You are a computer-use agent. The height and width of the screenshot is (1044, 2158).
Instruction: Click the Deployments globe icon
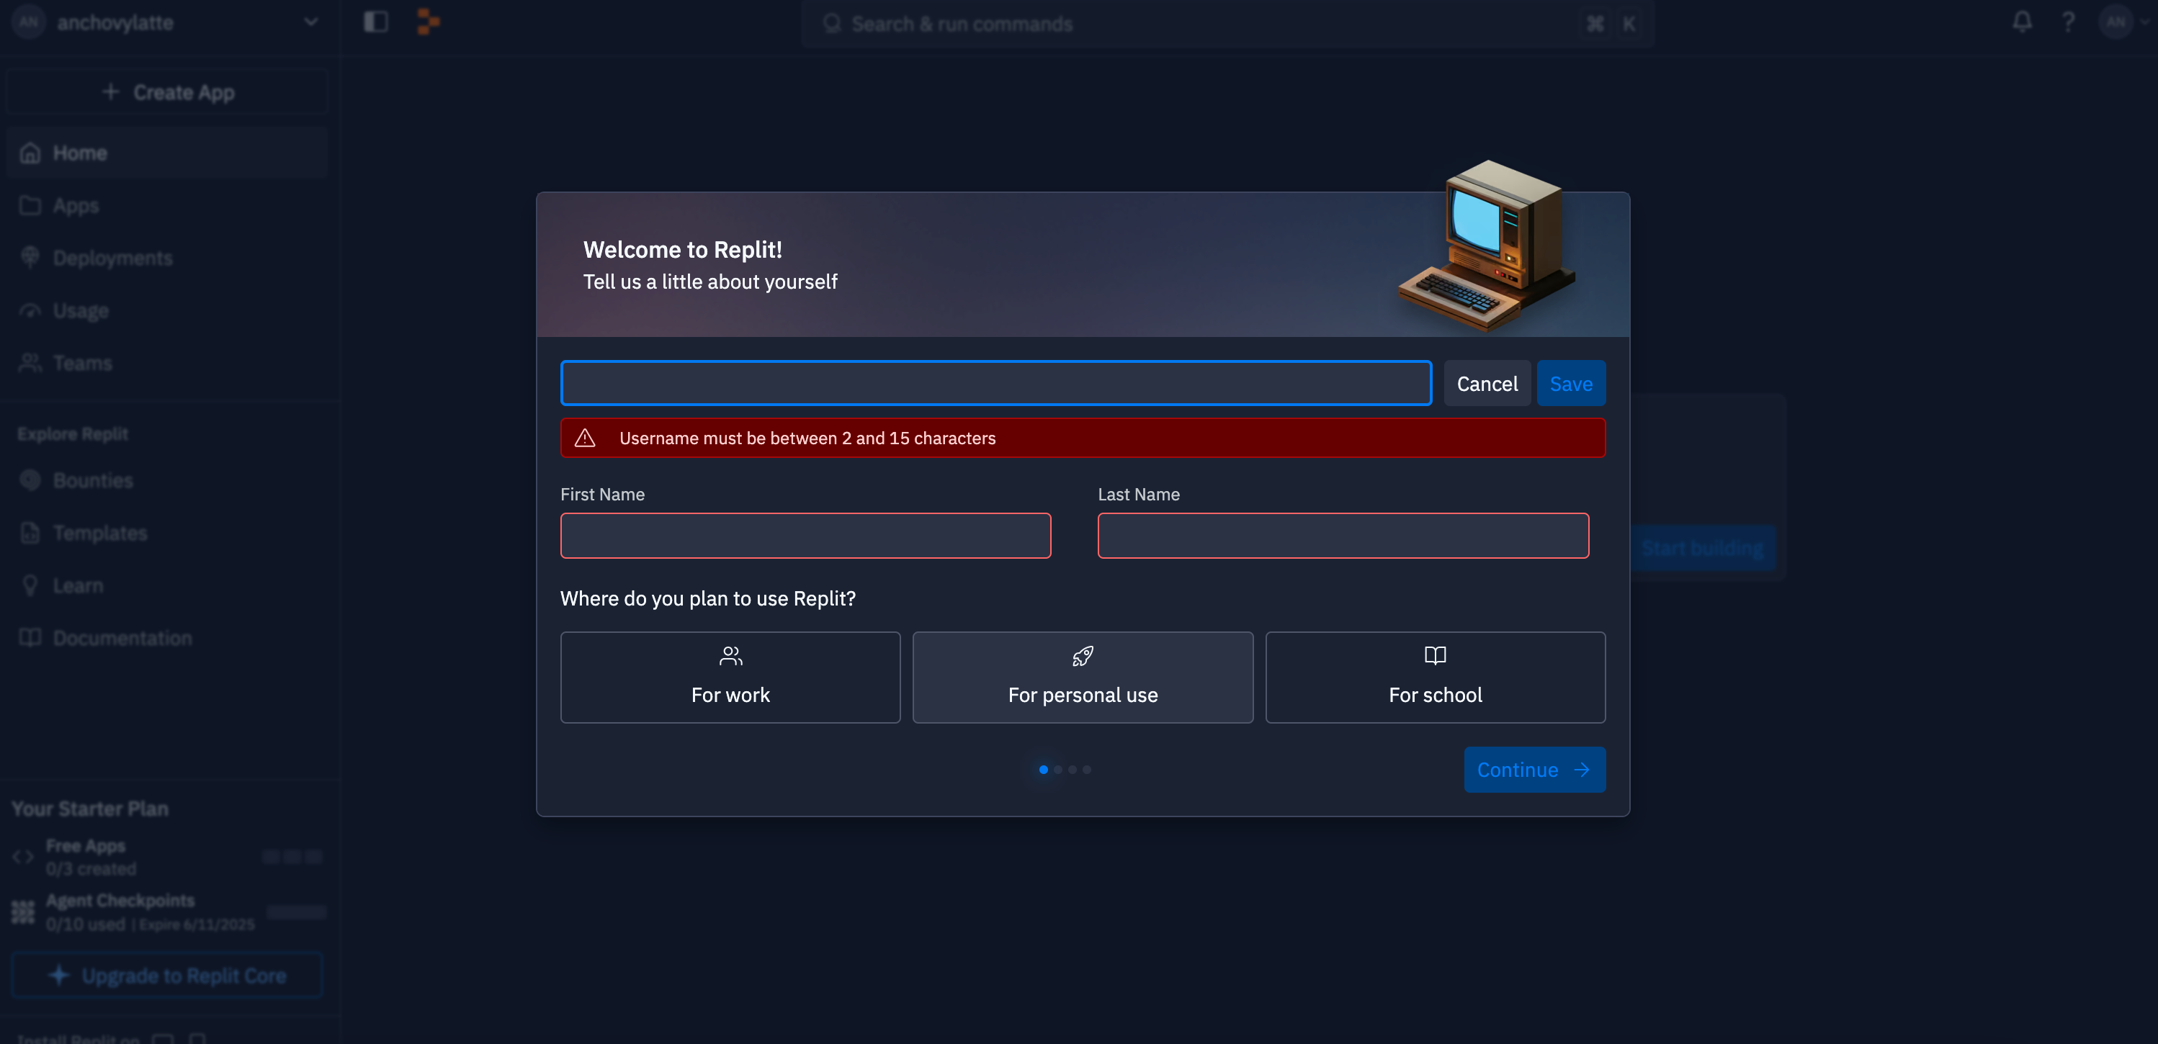click(x=30, y=258)
